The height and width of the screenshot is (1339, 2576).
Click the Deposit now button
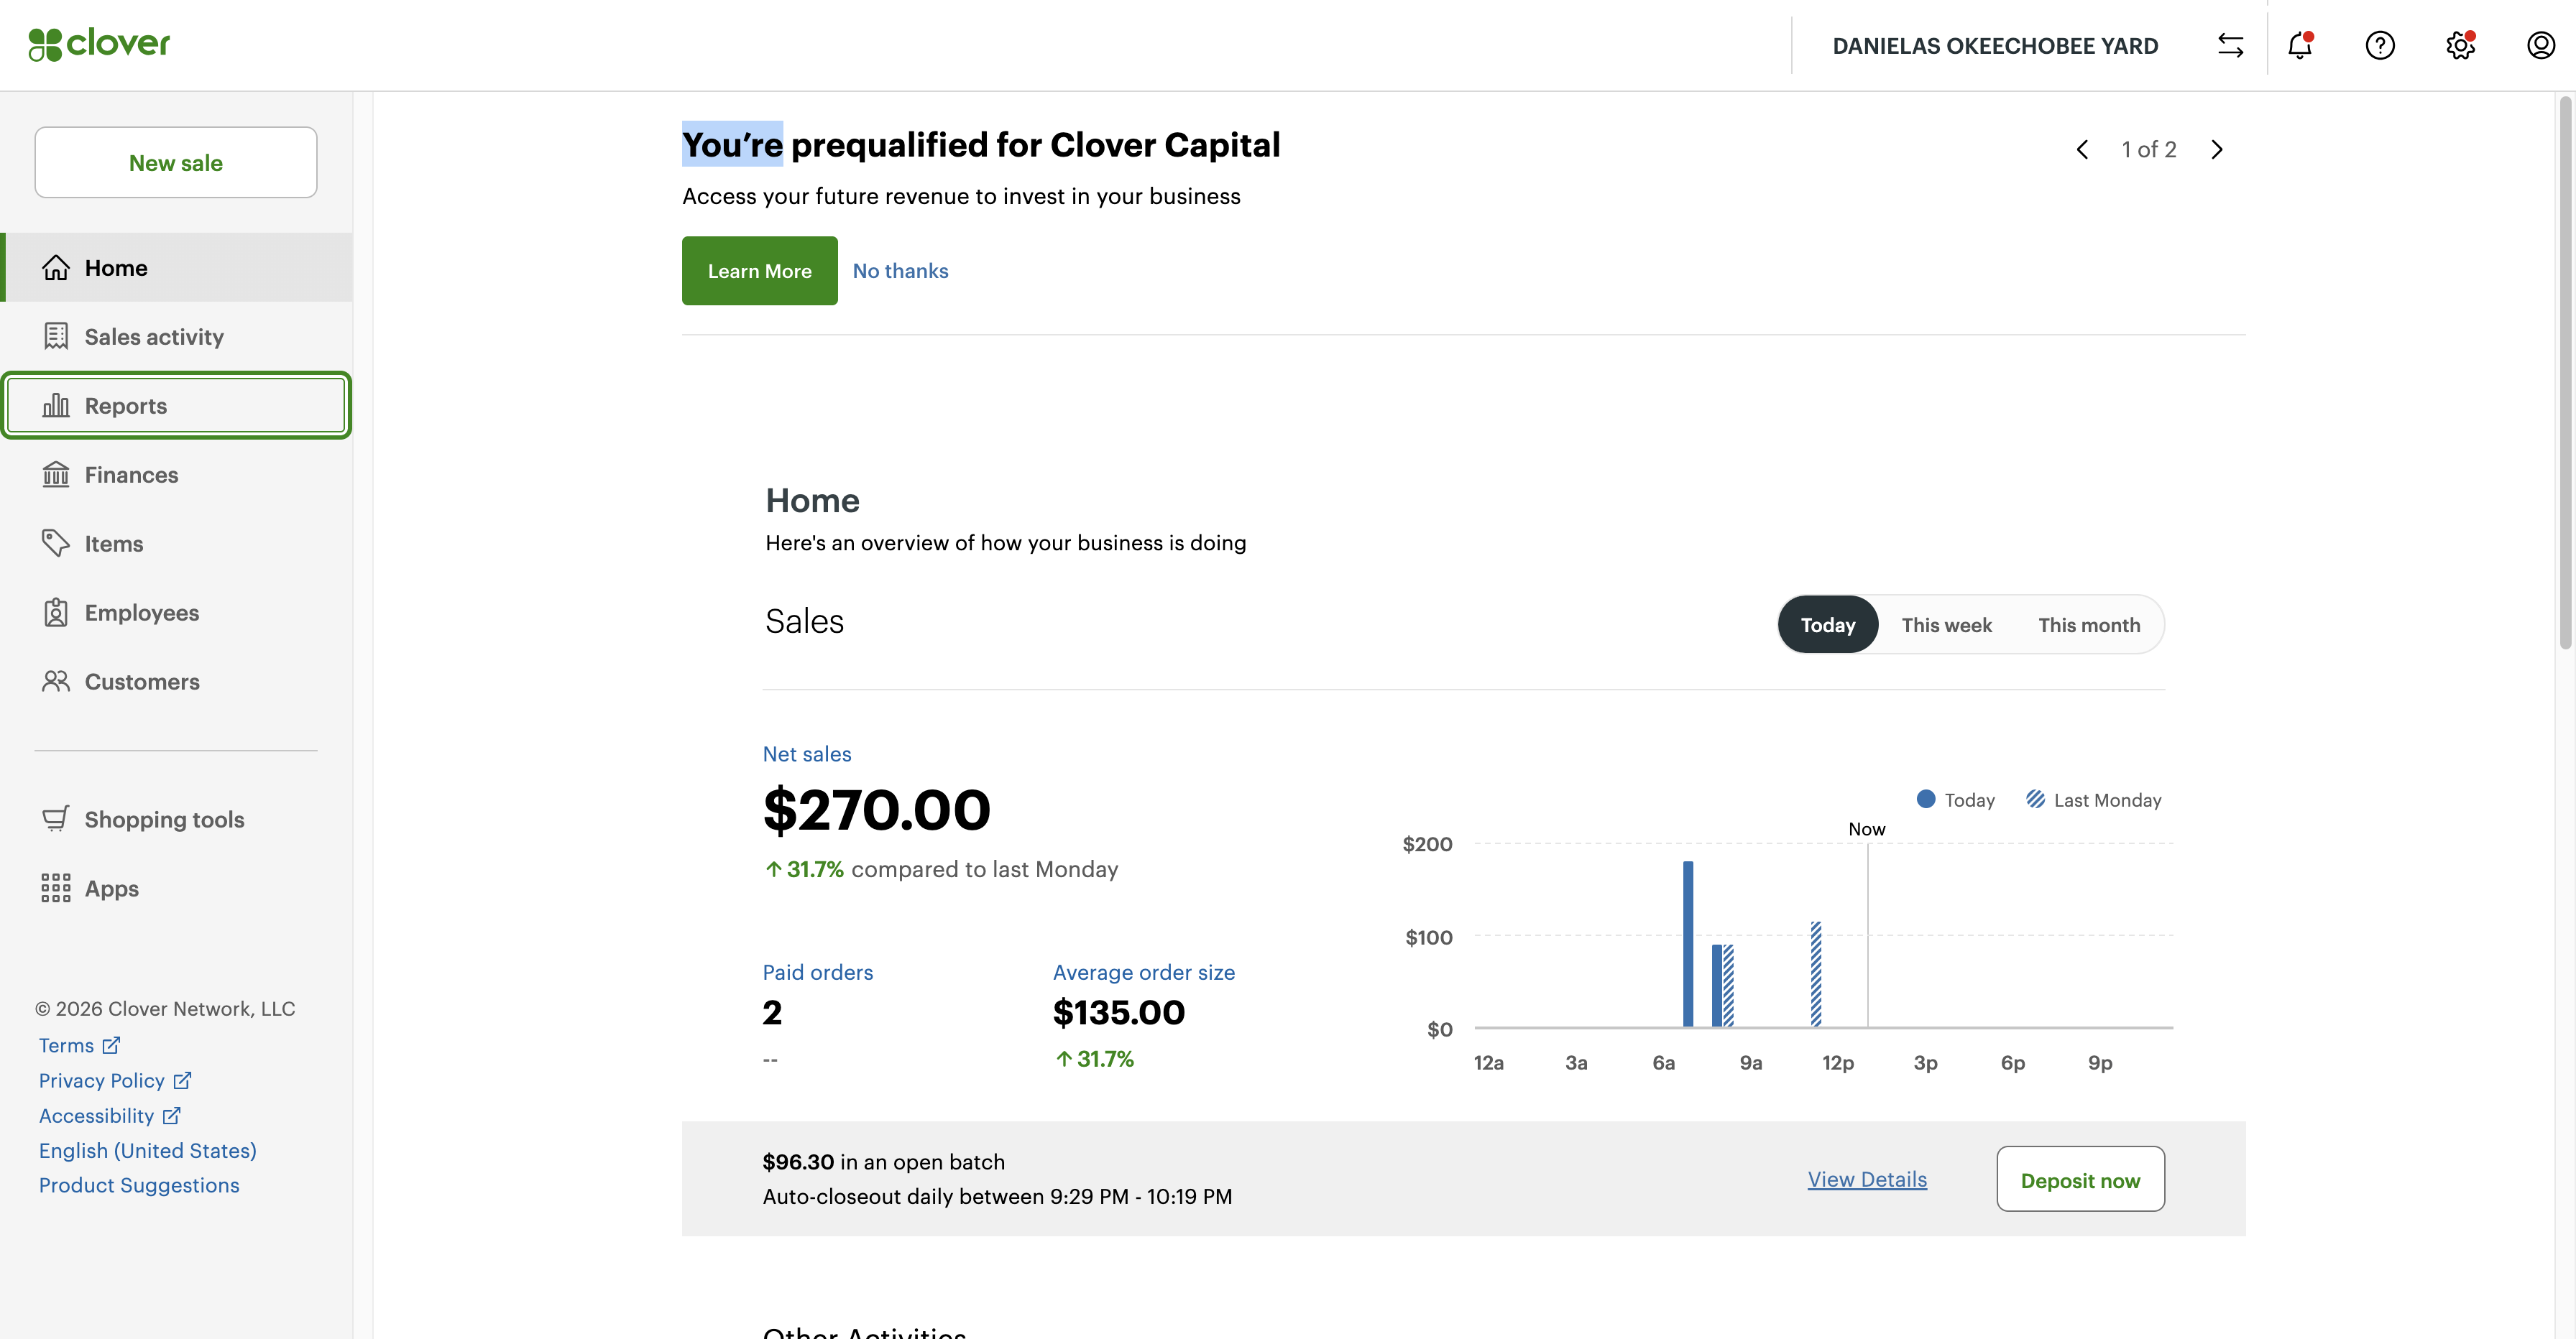click(x=2080, y=1179)
